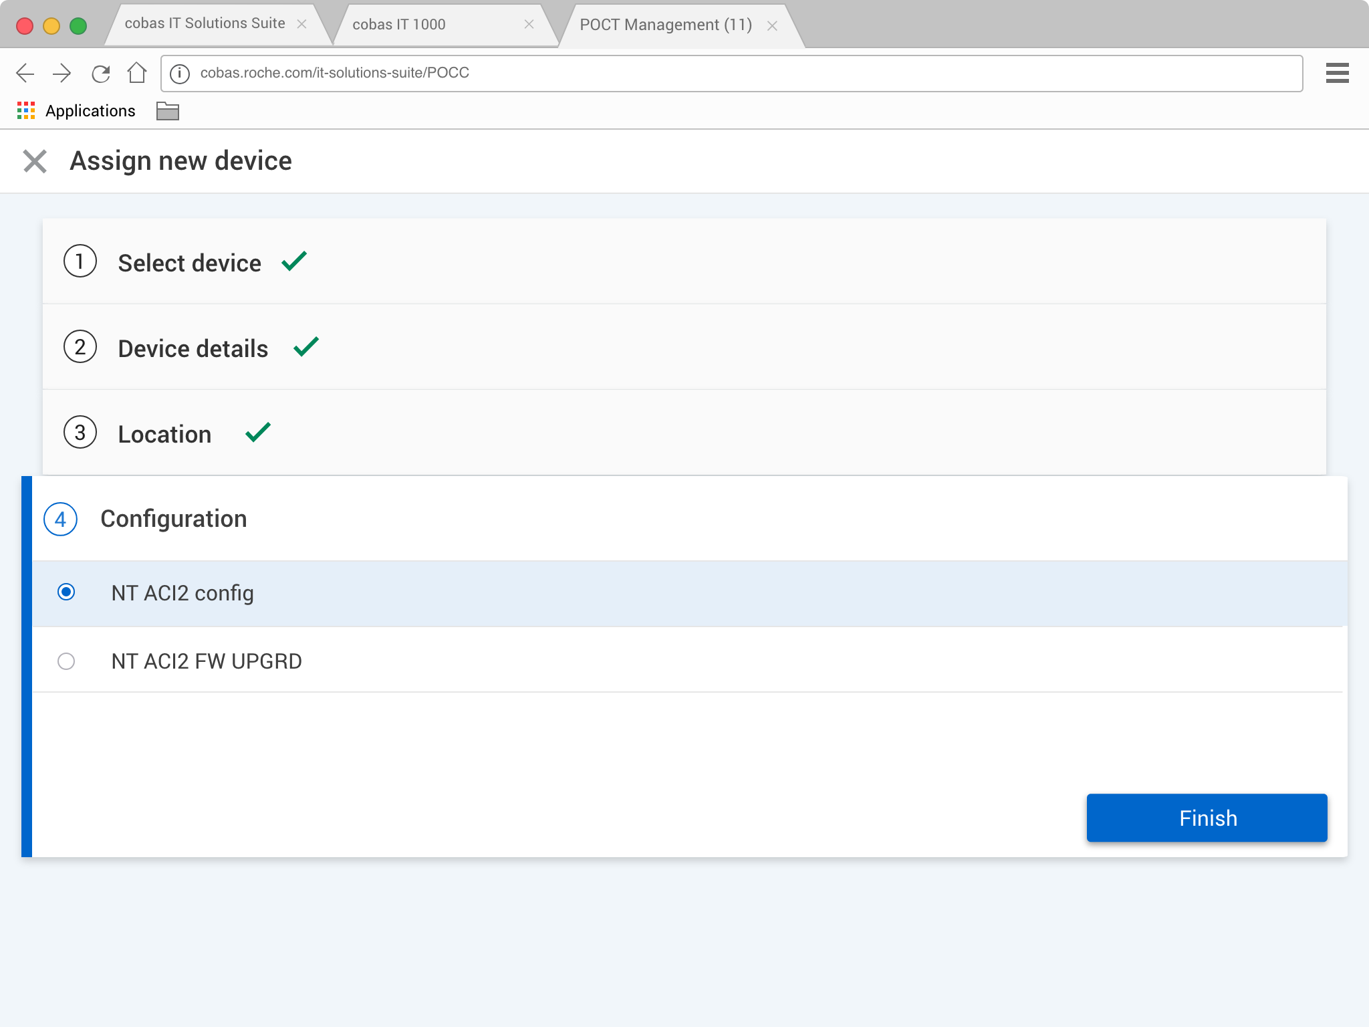This screenshot has width=1369, height=1027.
Task: Expand the Location step
Action: pos(164,433)
